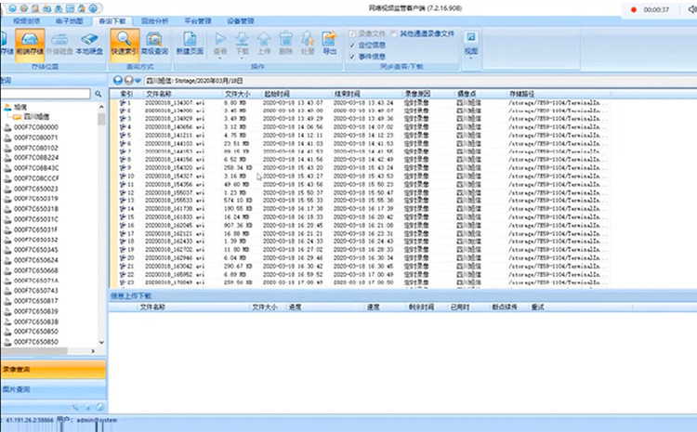Toggle the 定位信息 checkbox

tap(351, 44)
